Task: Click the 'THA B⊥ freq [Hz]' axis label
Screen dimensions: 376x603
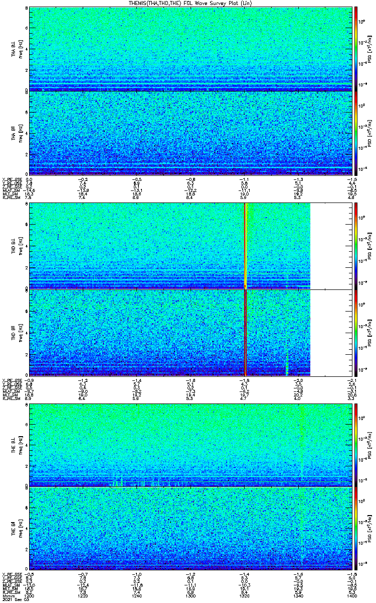Action: point(17,49)
